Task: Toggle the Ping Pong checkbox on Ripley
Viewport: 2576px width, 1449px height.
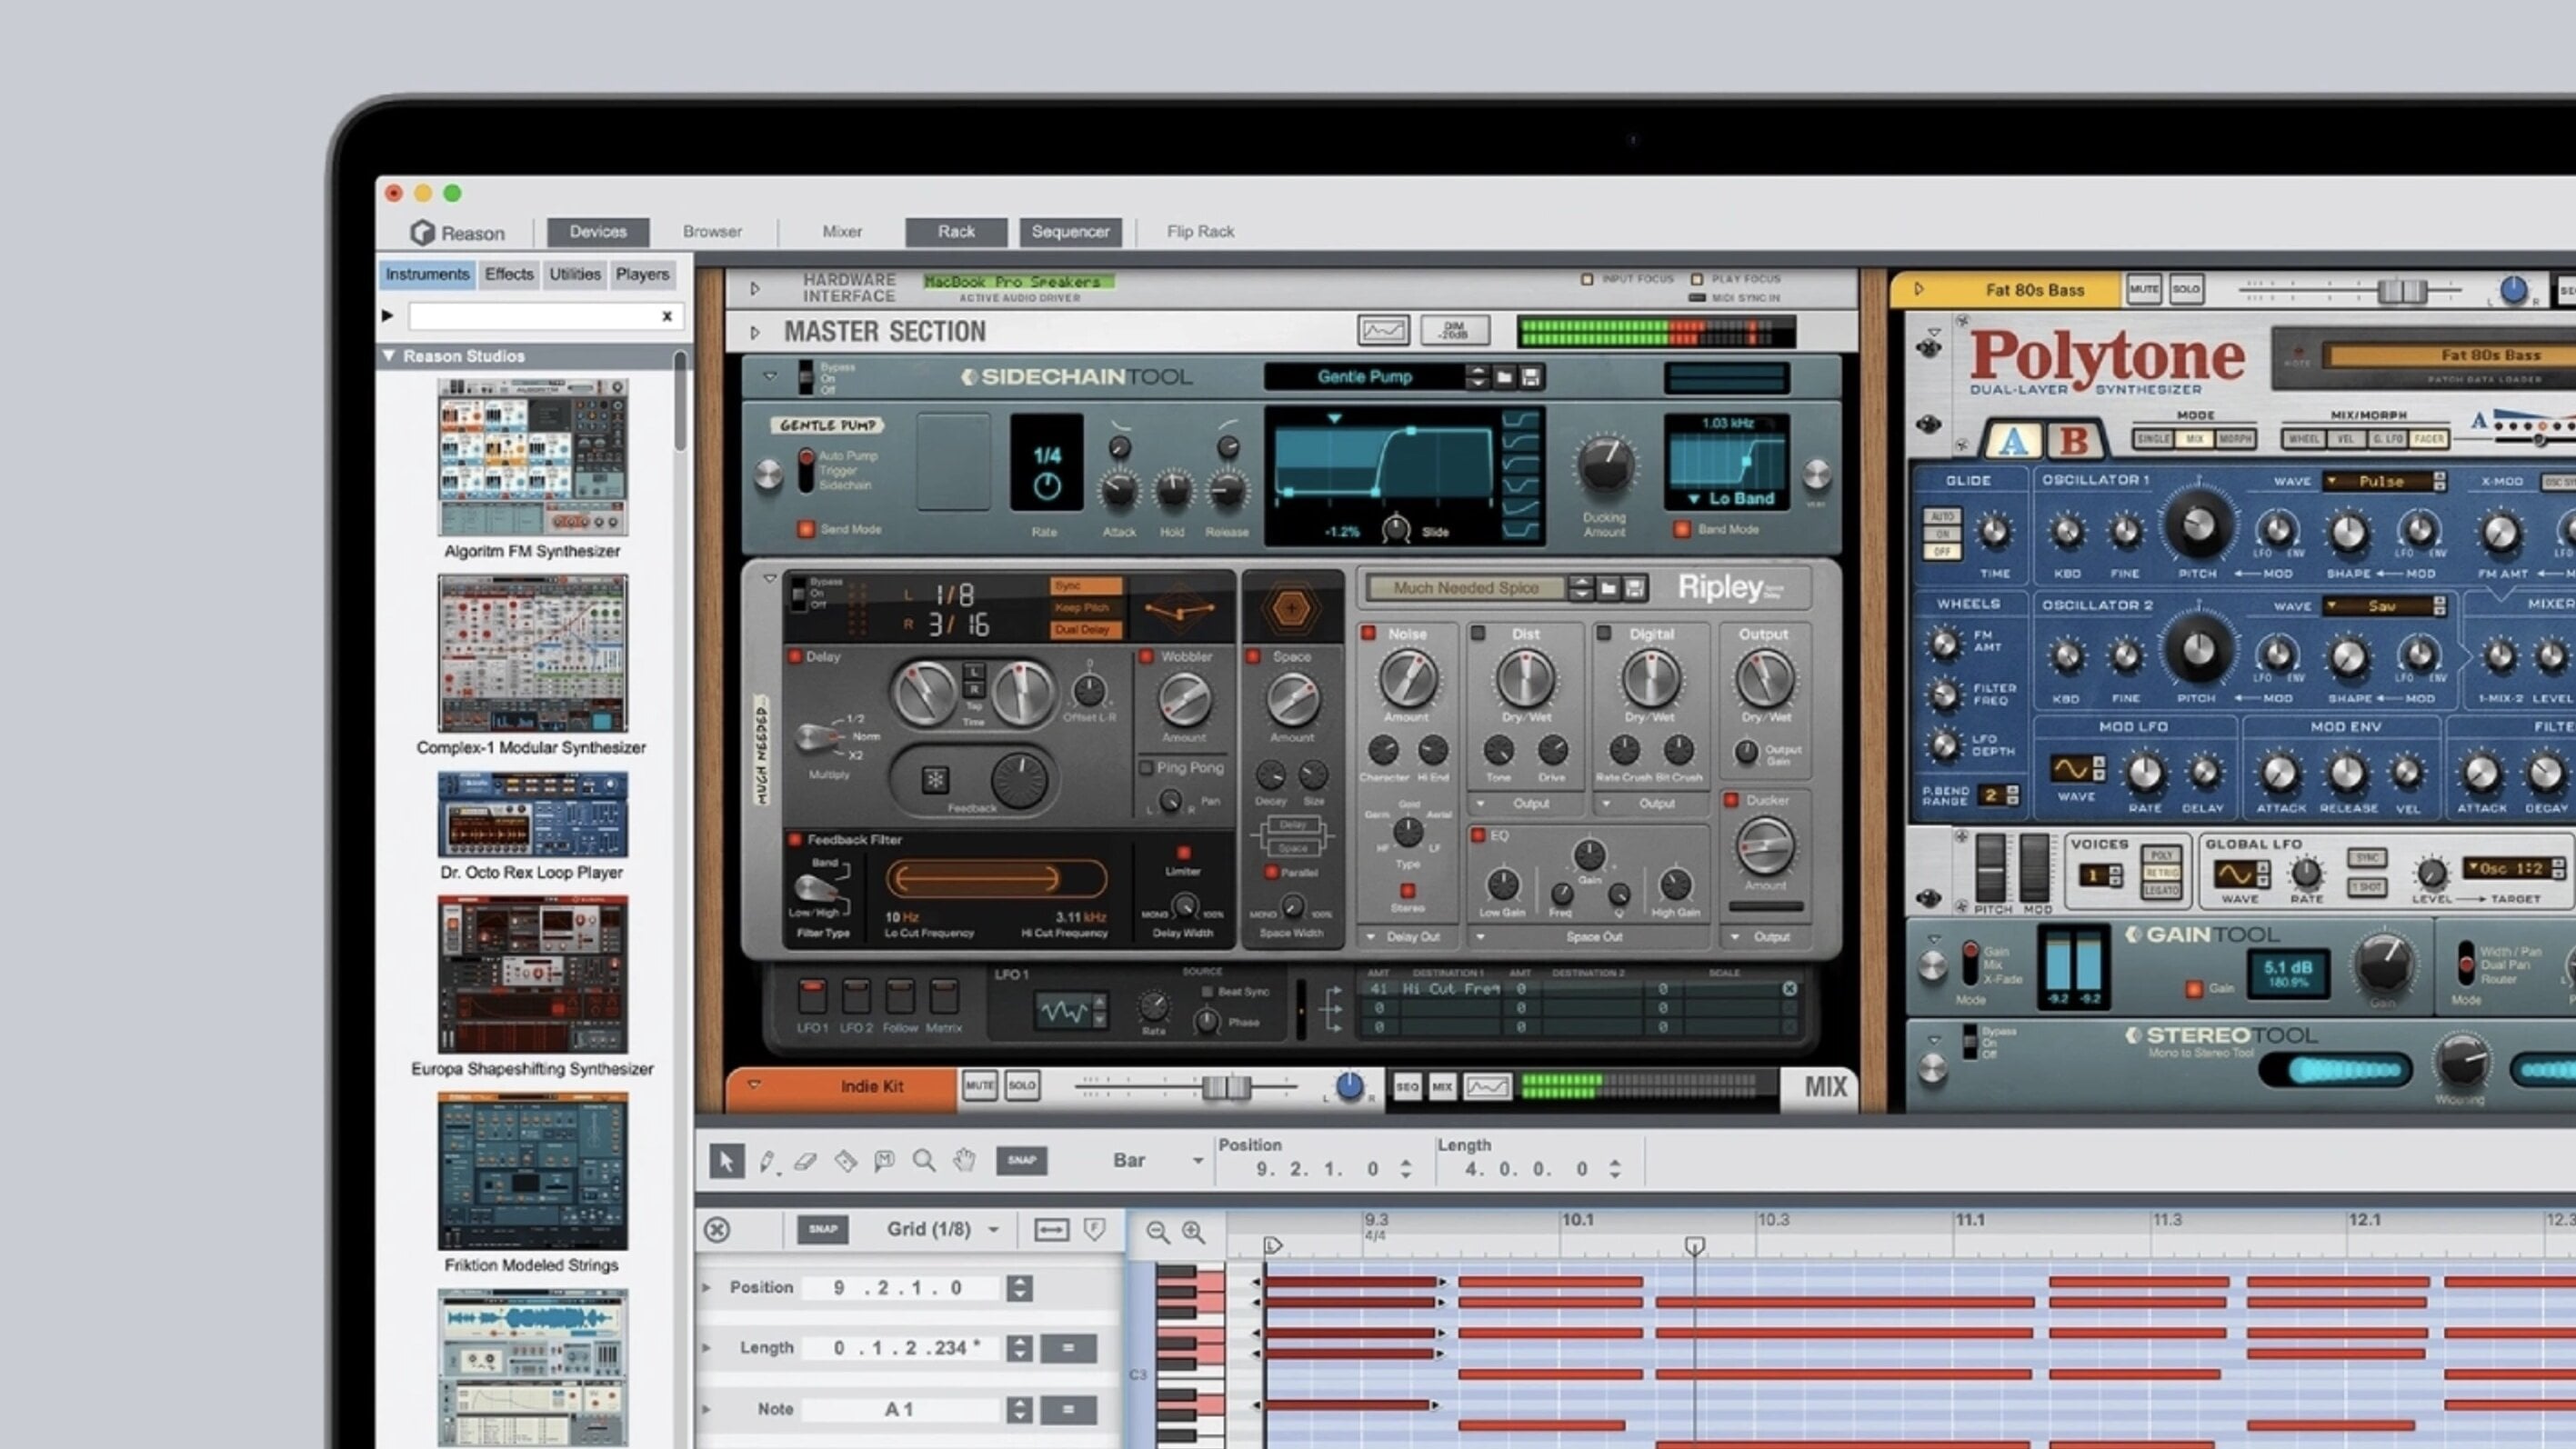Action: coord(1147,768)
